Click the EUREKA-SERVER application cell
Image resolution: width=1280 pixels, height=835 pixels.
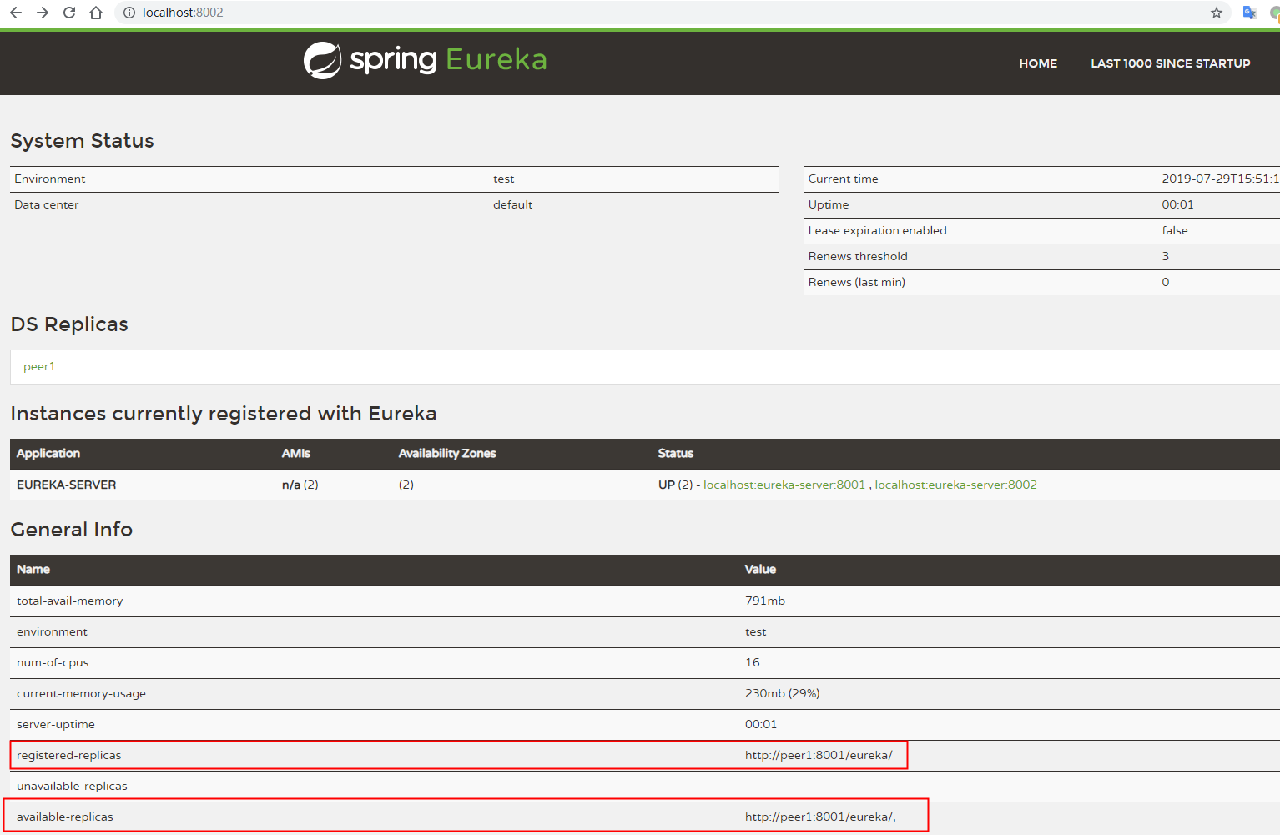click(x=67, y=485)
